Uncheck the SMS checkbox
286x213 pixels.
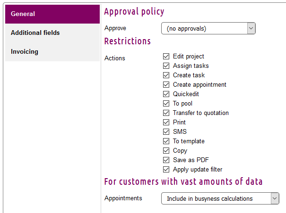[166, 132]
